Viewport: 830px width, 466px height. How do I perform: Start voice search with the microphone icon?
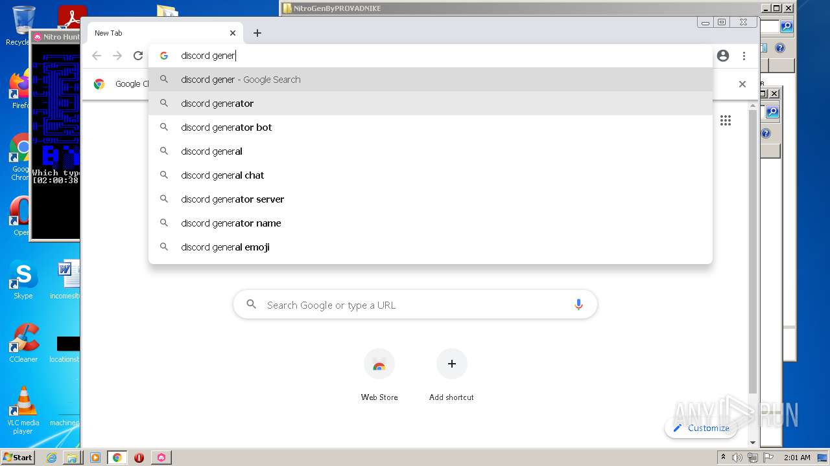(x=578, y=305)
